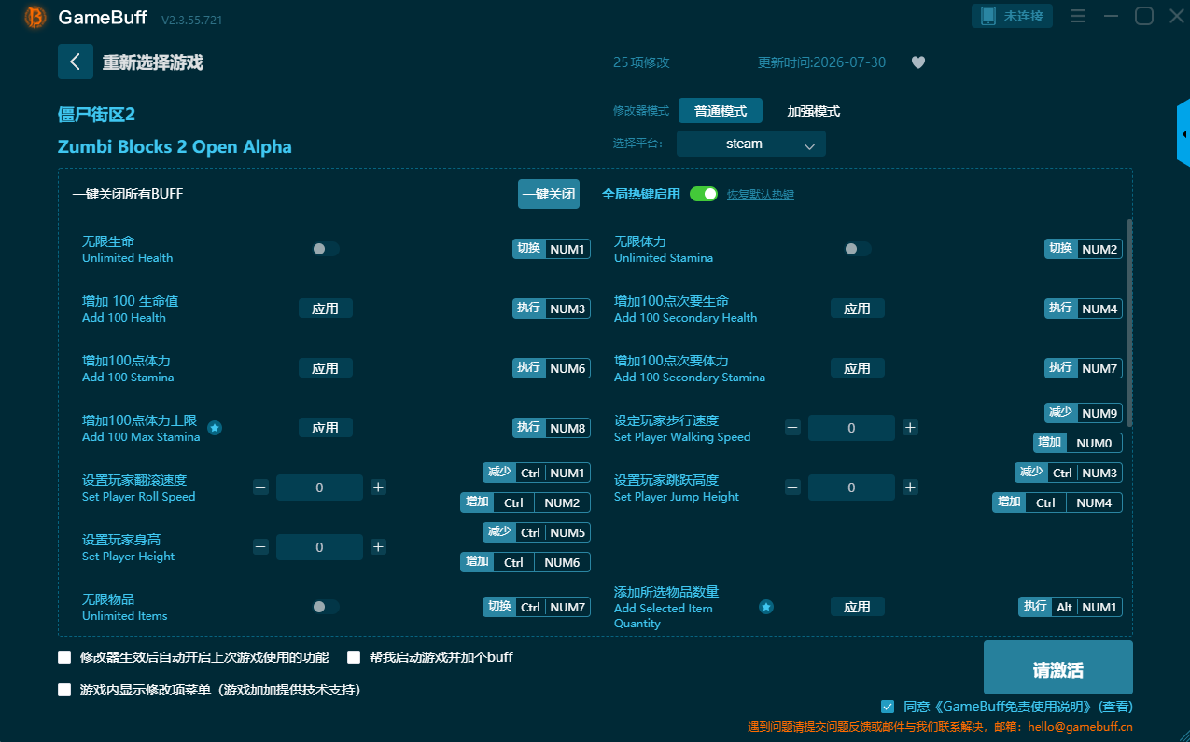Click Ctrl NUM5 decrease hotkey for Player Height
The image size is (1190, 742).
click(537, 532)
